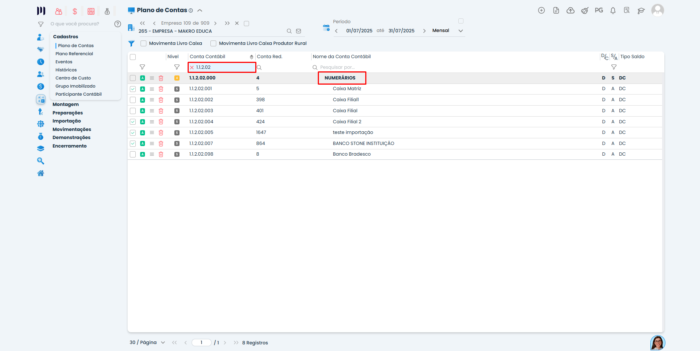This screenshot has width=700, height=351.
Task: Open the notifications bell
Action: [x=613, y=11]
